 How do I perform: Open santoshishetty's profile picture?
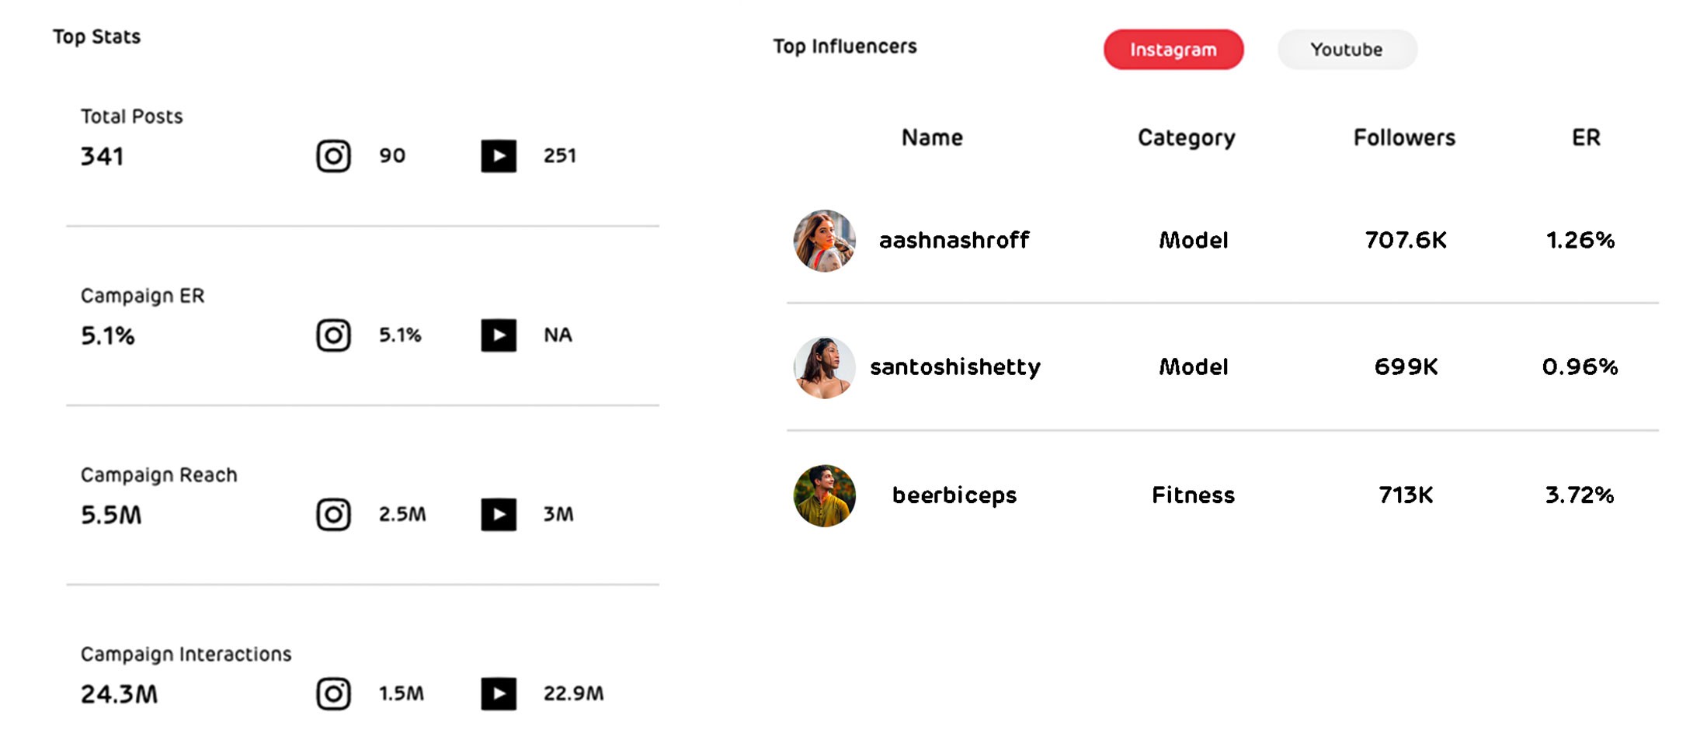tap(824, 367)
